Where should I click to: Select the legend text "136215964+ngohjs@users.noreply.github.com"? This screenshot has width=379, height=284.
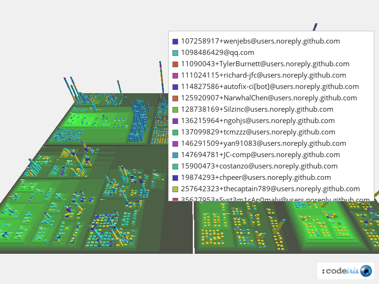click(x=258, y=121)
